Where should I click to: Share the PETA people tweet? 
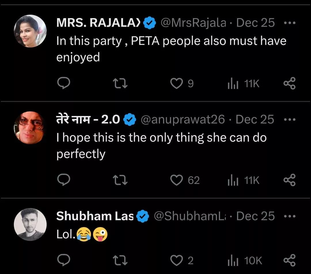(x=289, y=84)
